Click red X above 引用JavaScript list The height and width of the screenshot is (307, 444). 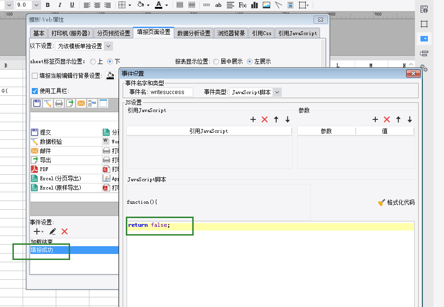[265, 119]
